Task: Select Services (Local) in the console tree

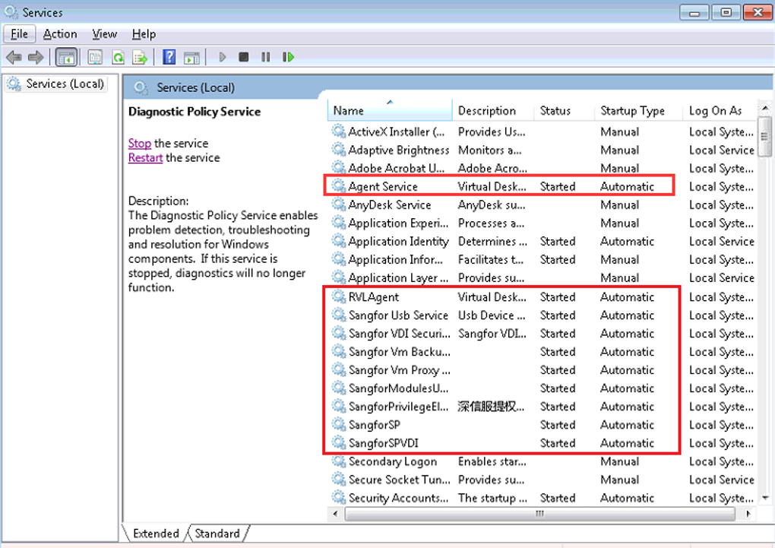Action: point(65,84)
